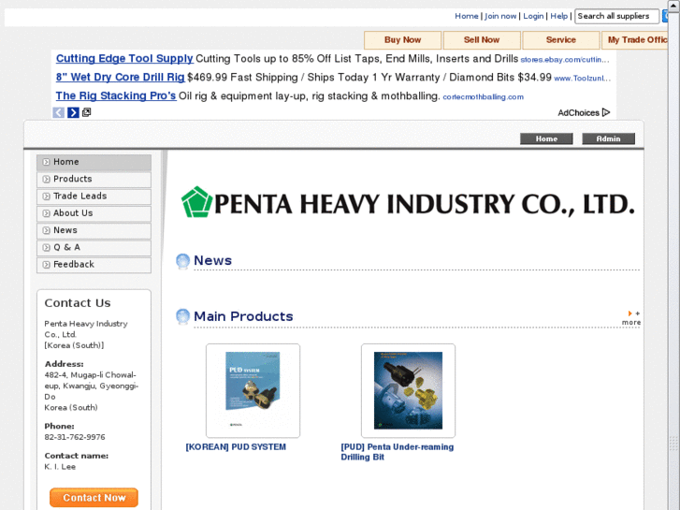
Task: Open the Cutting Edge Tool Supply ad
Action: point(124,59)
